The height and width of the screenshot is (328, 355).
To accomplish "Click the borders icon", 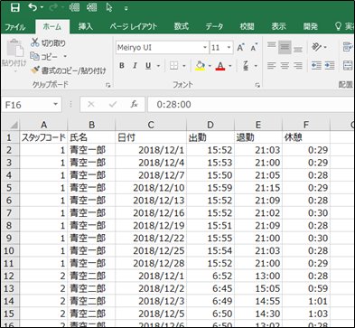I will pyautogui.click(x=173, y=65).
